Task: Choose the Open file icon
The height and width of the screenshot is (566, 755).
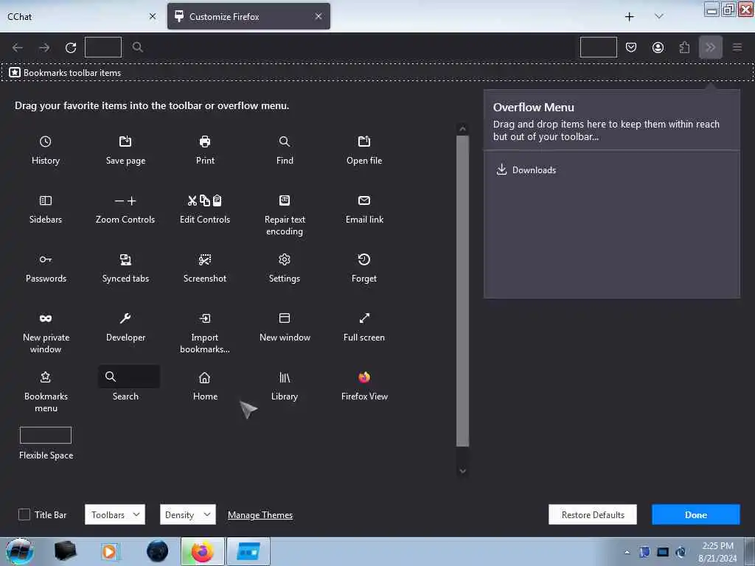Action: pos(364,141)
